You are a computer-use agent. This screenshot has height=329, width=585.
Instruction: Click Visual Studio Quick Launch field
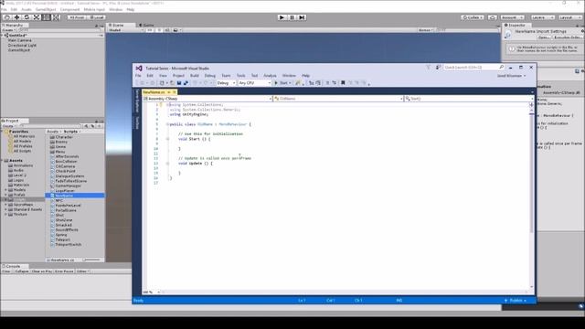pyautogui.click(x=473, y=67)
